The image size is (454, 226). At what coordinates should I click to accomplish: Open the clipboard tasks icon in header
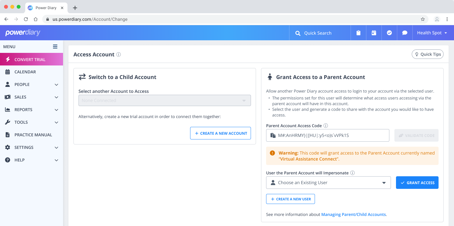(358, 33)
